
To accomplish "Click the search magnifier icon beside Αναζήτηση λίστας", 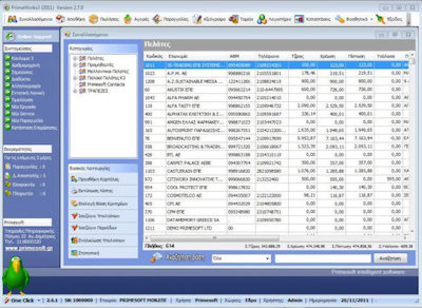I will [156, 258].
